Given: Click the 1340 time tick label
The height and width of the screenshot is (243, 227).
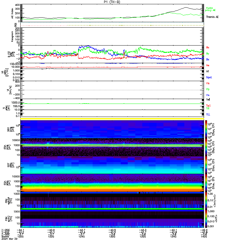Looking at the screenshot, I should pos(173,237).
